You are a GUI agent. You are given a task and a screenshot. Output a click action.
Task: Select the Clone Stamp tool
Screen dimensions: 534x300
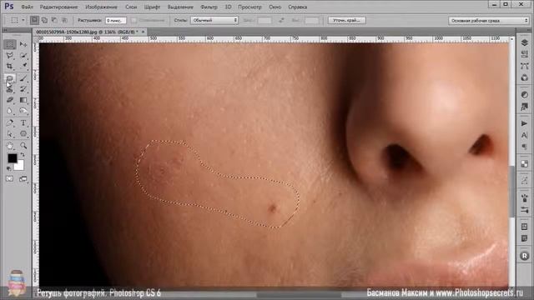tap(10, 89)
